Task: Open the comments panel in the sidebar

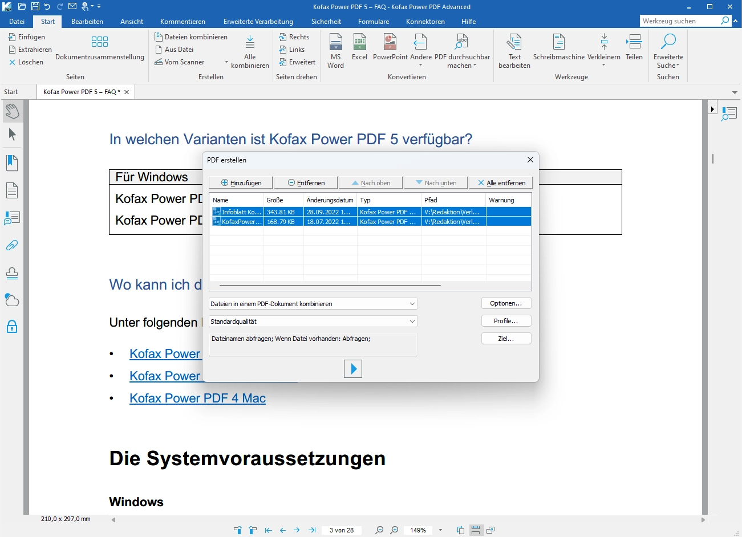Action: click(x=12, y=218)
